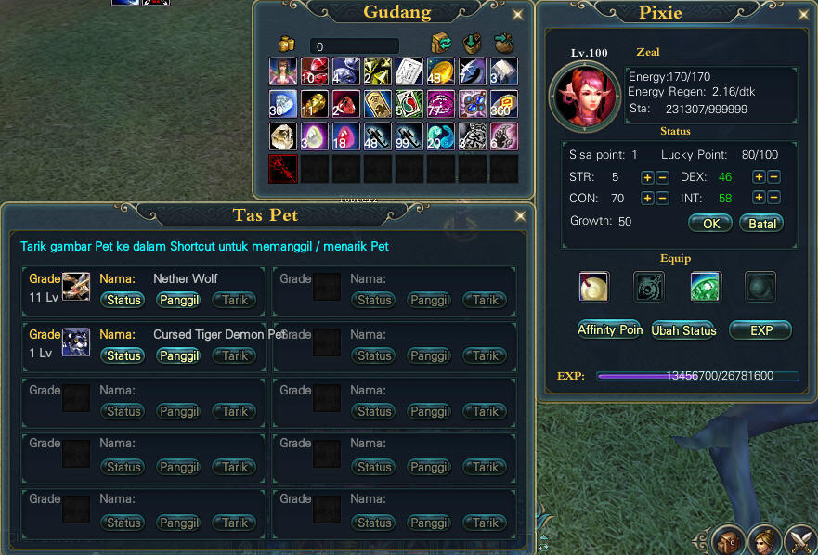
Task: Open the Affinity Poin option
Action: [610, 330]
